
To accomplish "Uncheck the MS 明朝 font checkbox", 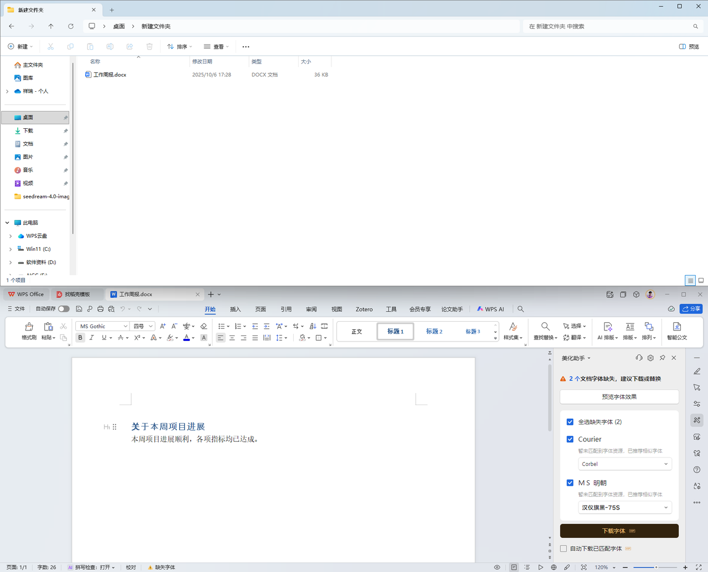I will (570, 482).
